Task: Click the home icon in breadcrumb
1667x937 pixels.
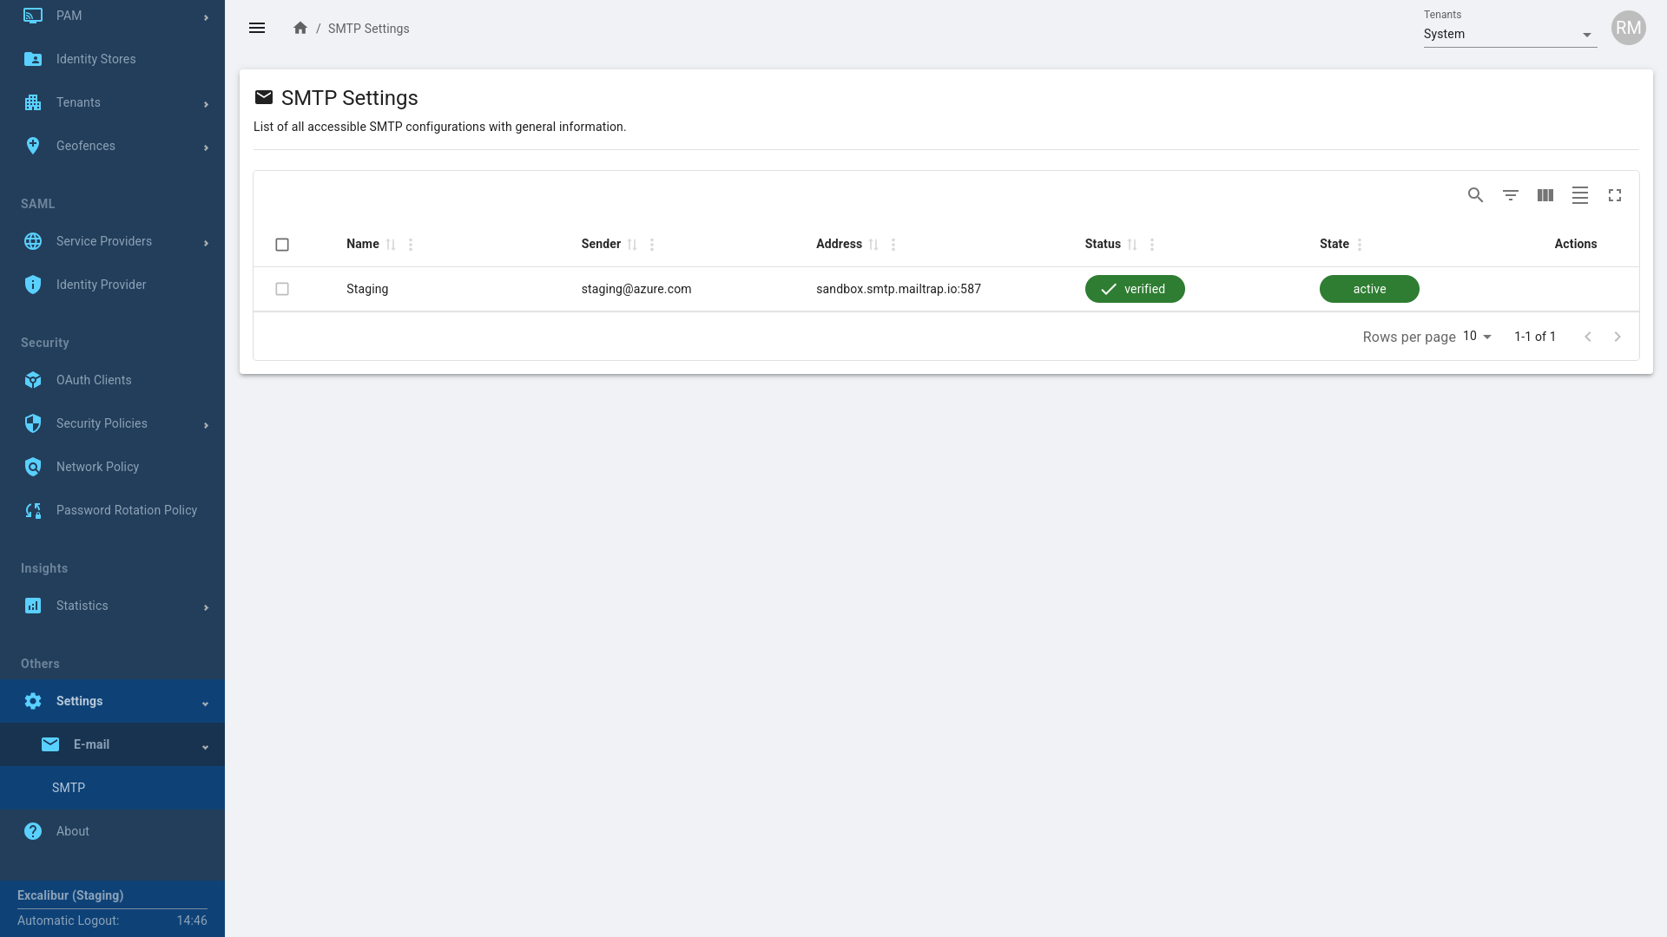Action: point(300,29)
